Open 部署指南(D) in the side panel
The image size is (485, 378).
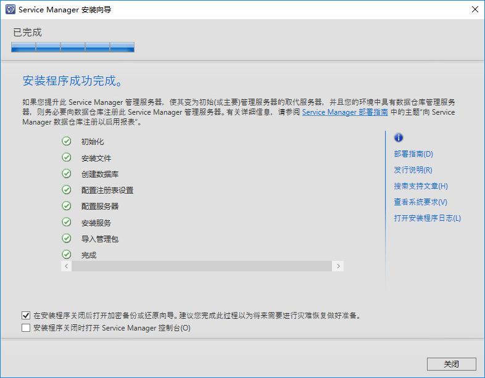pyautogui.click(x=413, y=154)
